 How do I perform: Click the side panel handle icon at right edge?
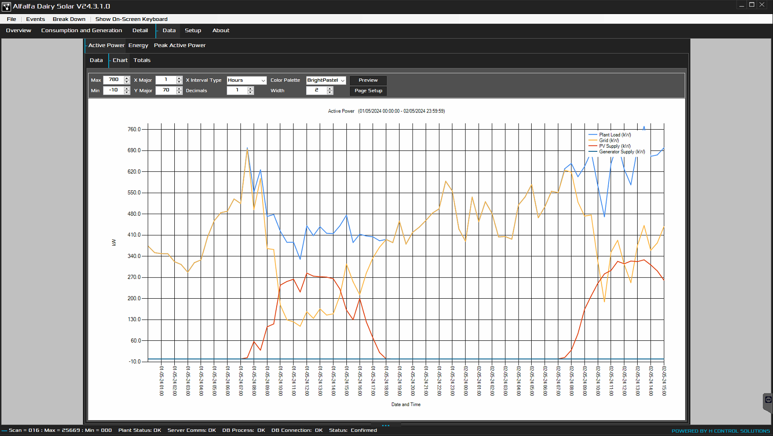click(768, 400)
